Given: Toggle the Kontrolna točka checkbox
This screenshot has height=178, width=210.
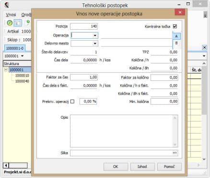Looking at the screenshot, I should [175, 26].
